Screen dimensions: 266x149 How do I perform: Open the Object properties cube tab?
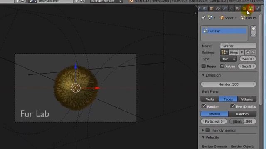212,8
